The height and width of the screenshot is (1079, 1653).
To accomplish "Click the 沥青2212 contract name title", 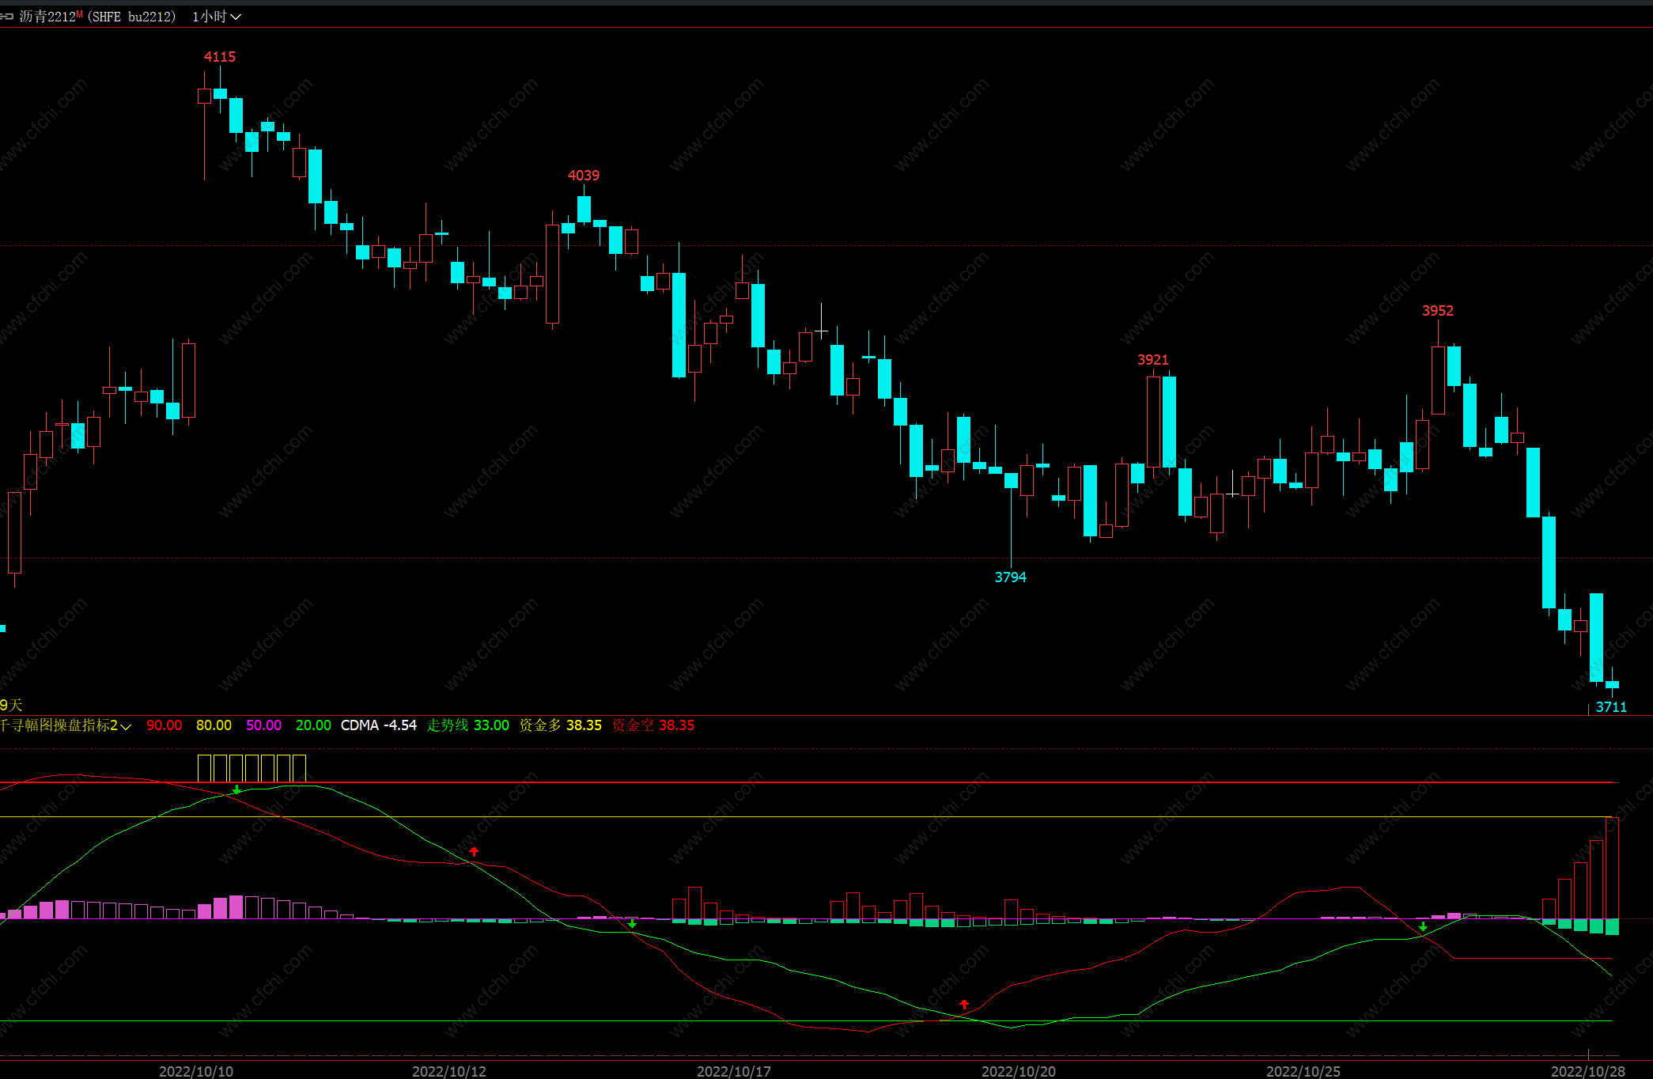I will tap(47, 17).
